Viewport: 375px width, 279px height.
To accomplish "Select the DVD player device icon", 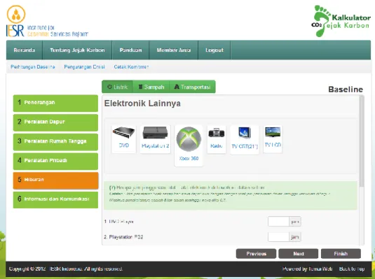I will click(123, 139).
